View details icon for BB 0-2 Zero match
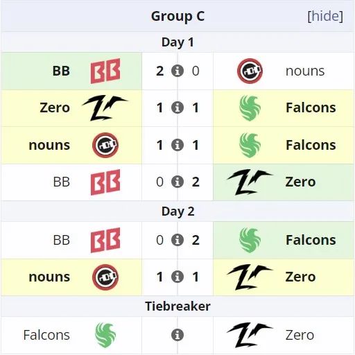355x355 pixels. 177,182
